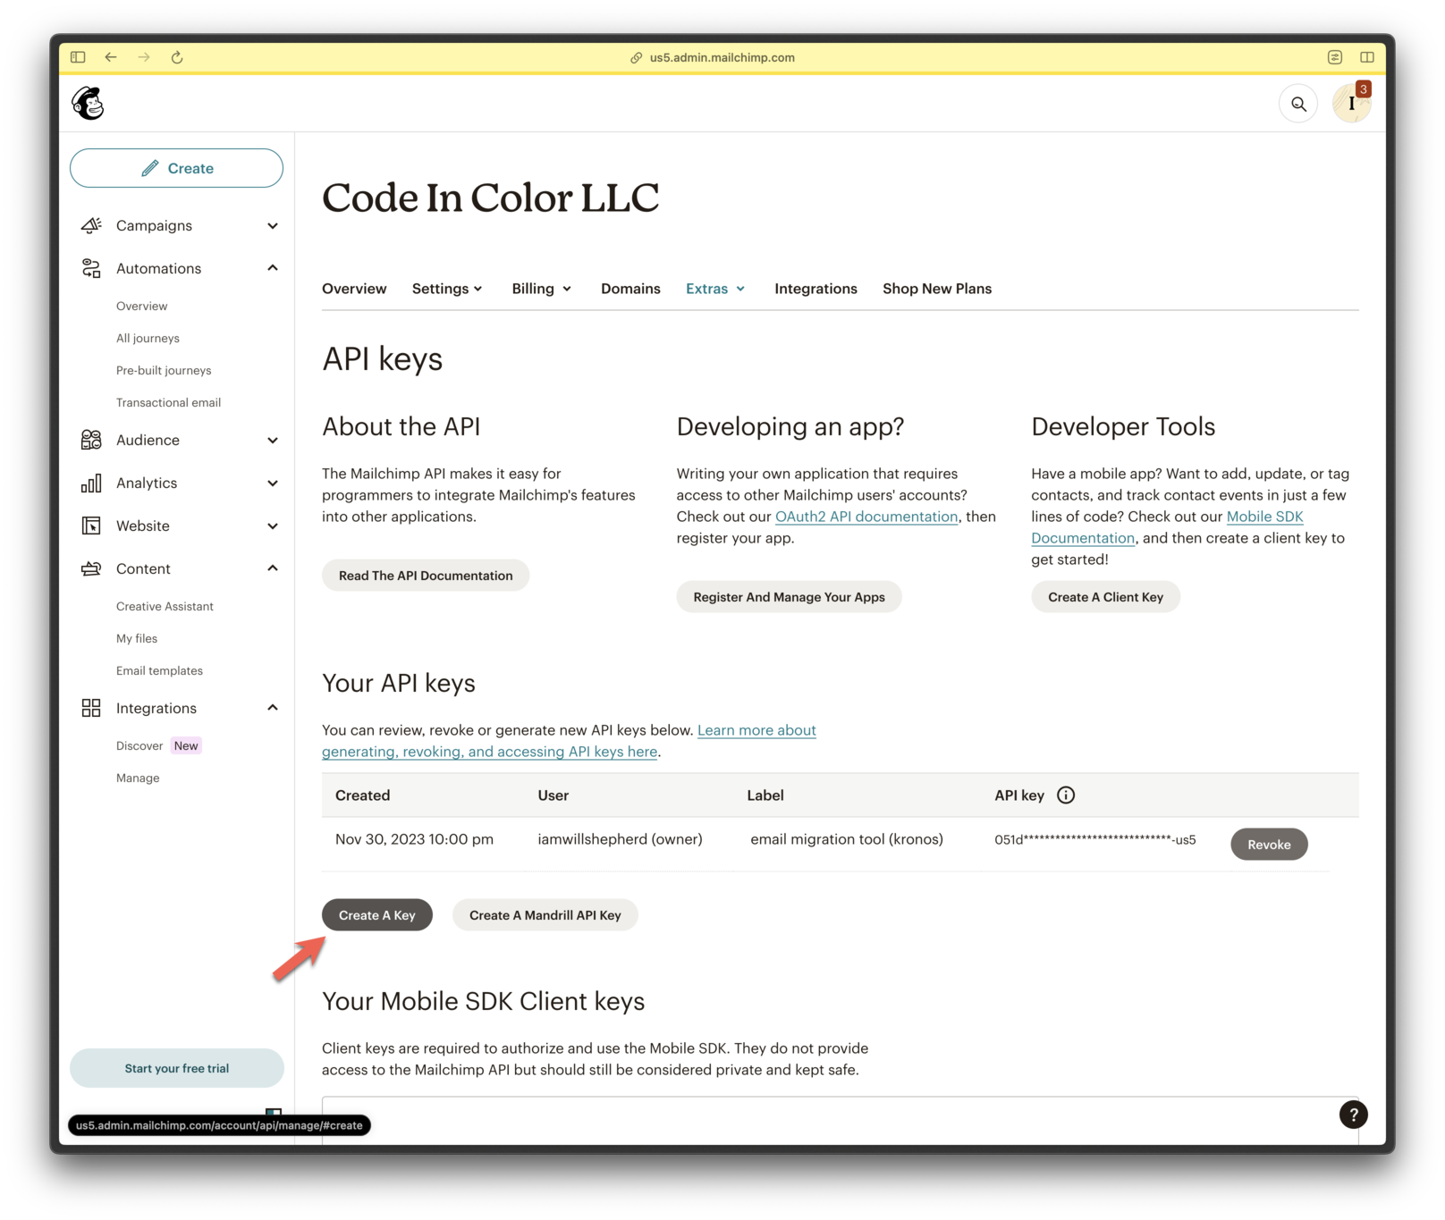Open My files in the sidebar
The height and width of the screenshot is (1220, 1445).
tap(137, 638)
